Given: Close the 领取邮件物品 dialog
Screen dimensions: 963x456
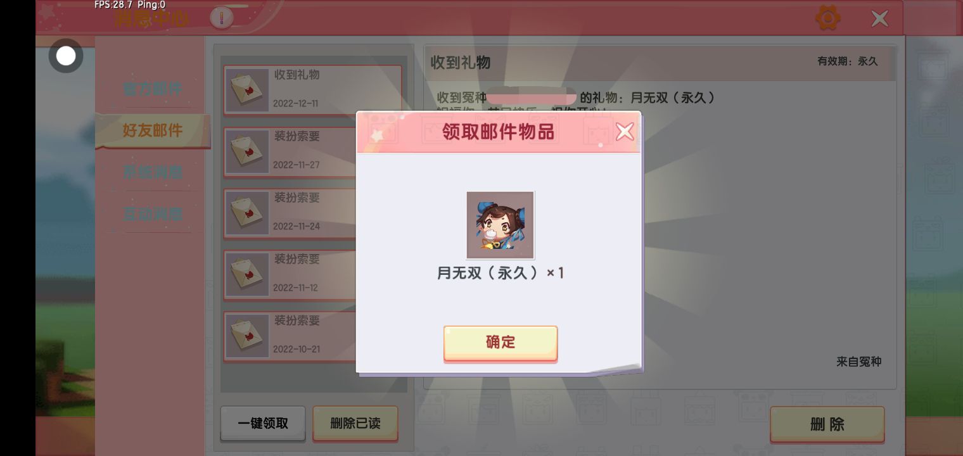Looking at the screenshot, I should [625, 132].
